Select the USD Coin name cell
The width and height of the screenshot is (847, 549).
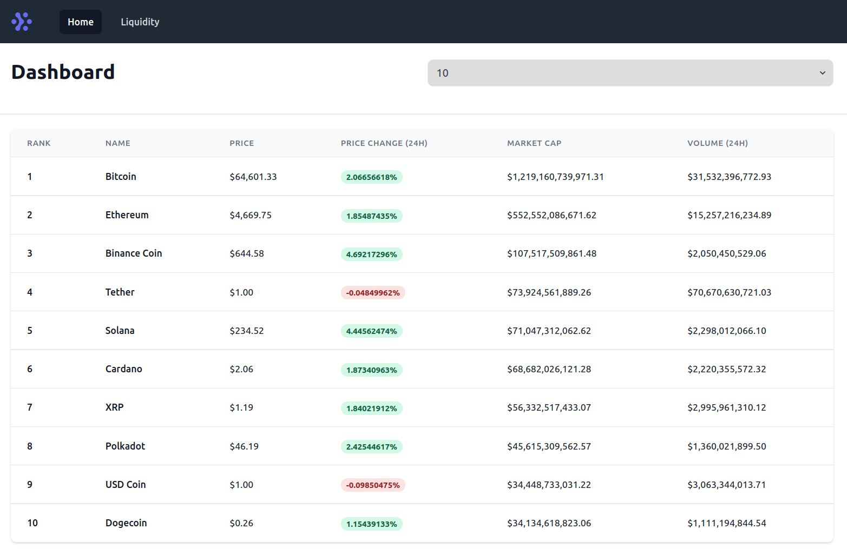tap(126, 485)
